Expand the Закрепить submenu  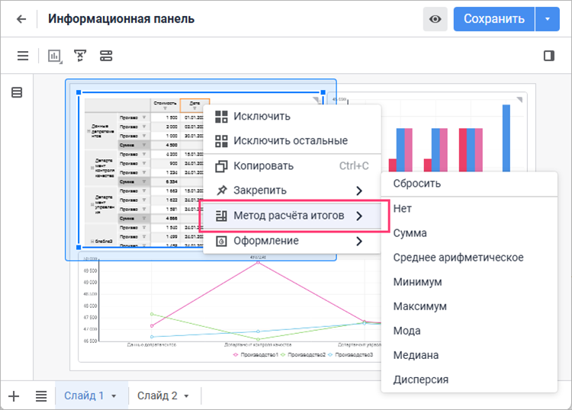click(290, 190)
